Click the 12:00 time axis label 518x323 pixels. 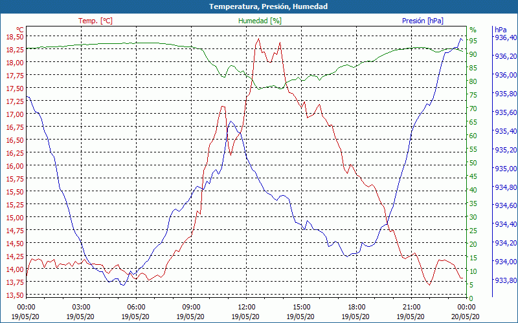coord(247,307)
